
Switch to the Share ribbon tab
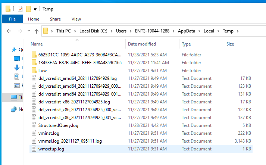55,19
